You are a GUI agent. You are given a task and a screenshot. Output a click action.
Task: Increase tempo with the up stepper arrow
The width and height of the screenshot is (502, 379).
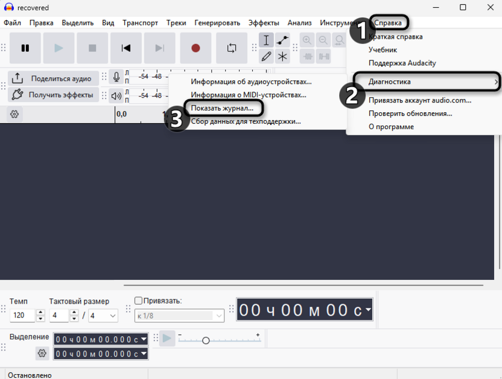(x=40, y=313)
